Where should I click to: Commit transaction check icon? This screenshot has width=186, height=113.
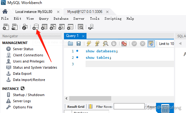tap(134, 44)
